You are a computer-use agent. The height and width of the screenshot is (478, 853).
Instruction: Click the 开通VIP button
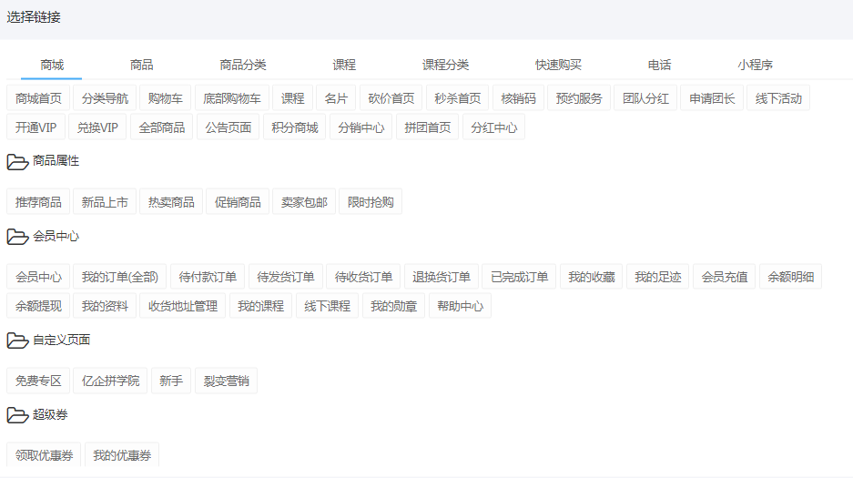tap(36, 127)
